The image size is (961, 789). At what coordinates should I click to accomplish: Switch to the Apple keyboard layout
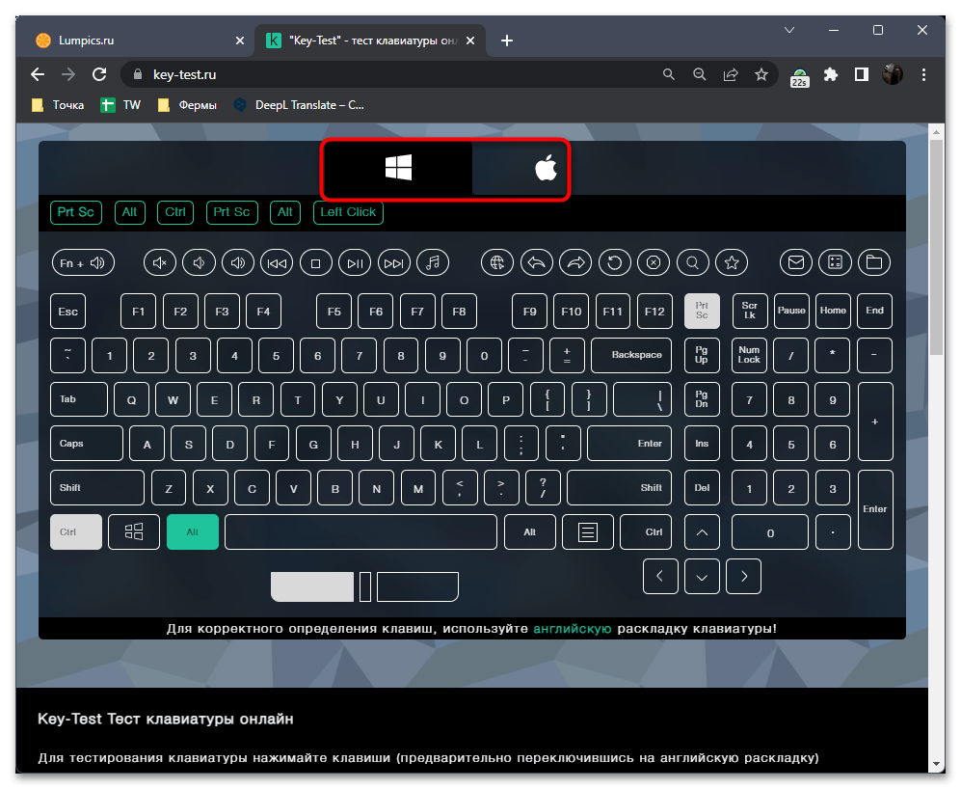coord(546,168)
